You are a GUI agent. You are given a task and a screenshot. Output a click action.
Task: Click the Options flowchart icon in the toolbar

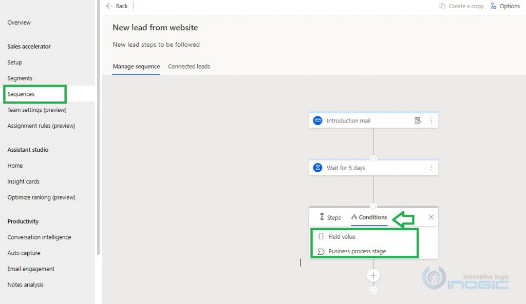[x=495, y=6]
